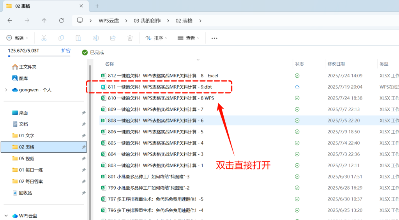Click the Copy icon in toolbar
399x220 pixels.
(61, 38)
